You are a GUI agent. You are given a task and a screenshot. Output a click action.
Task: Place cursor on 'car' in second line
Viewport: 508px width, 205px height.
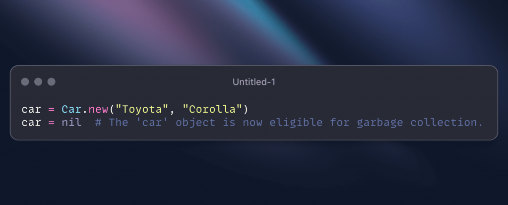[31, 123]
